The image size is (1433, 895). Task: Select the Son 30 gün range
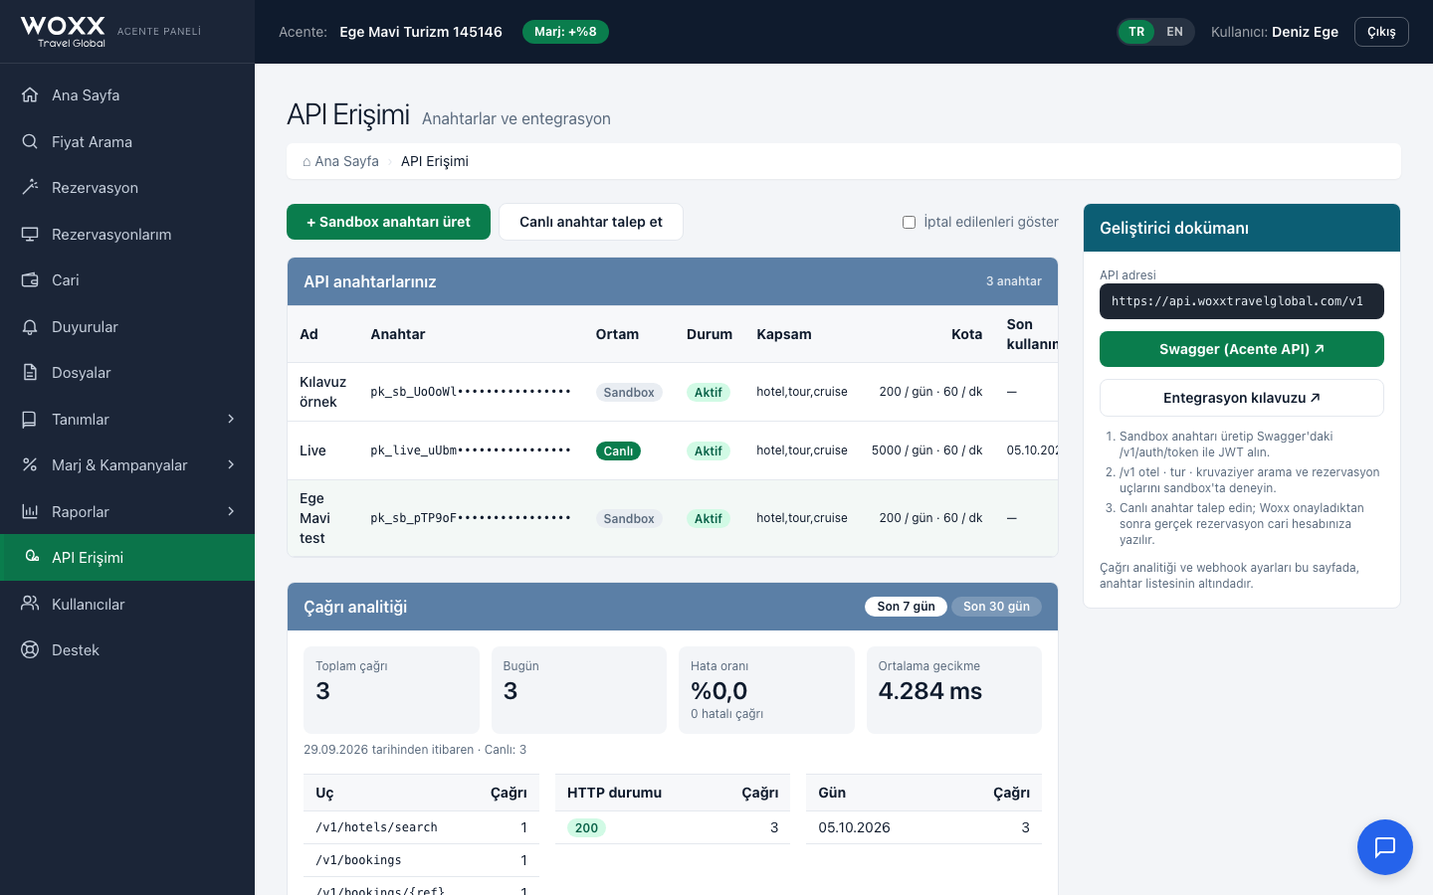[996, 607]
